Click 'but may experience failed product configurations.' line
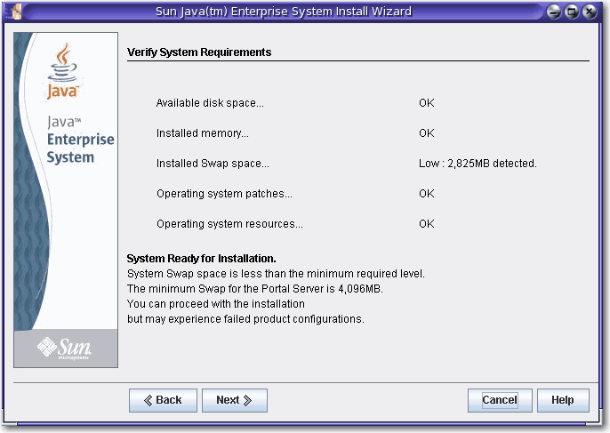Screen dimensions: 610x433 point(245,319)
